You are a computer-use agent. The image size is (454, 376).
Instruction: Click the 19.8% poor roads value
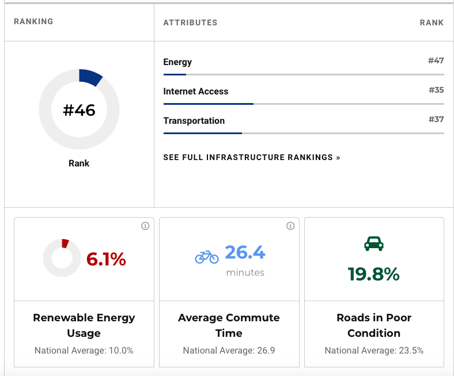[x=374, y=274]
